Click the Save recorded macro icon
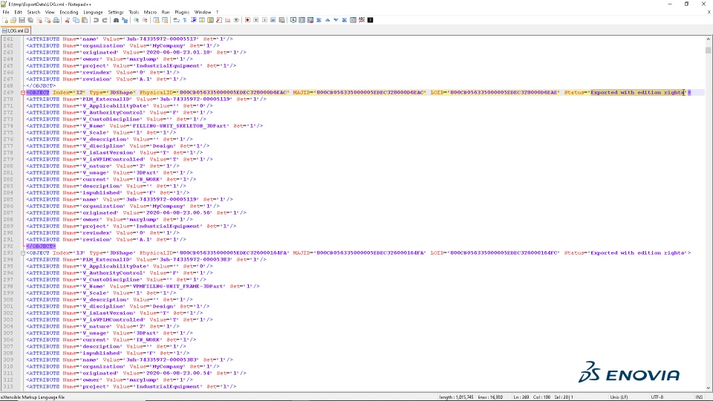This screenshot has width=713, height=401. pos(281,20)
